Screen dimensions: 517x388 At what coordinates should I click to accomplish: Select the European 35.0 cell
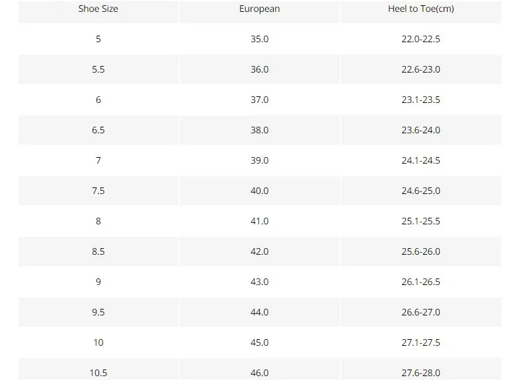[x=259, y=39]
